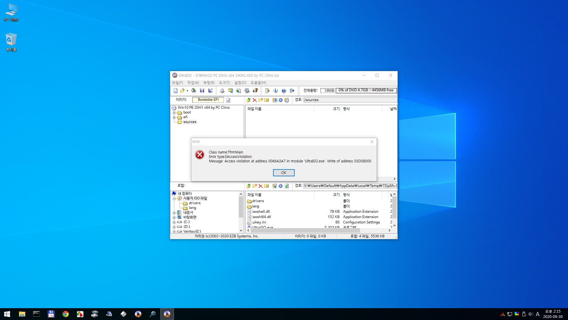Click the Rename icon in image pane toolbar
The image size is (568, 320).
coord(267,100)
